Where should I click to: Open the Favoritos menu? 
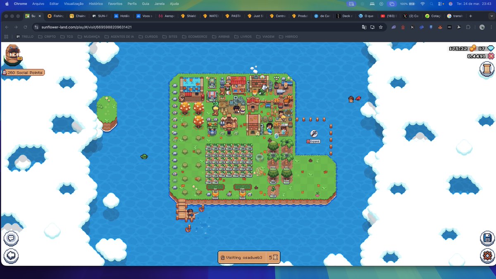tap(115, 4)
